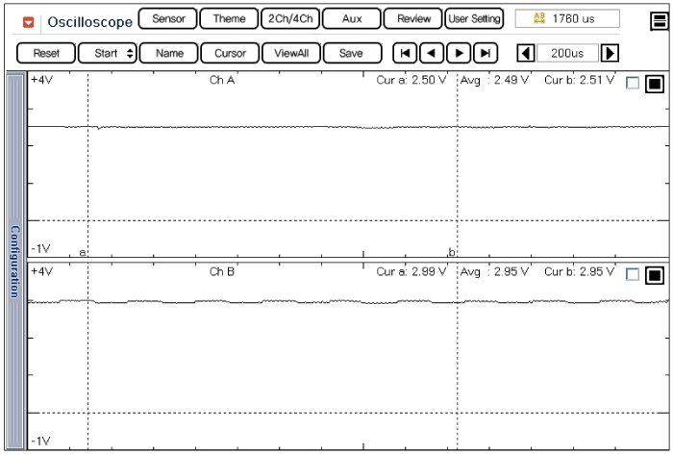
Task: Click the red Oscilloscope dropdown icon
Action: (29, 22)
